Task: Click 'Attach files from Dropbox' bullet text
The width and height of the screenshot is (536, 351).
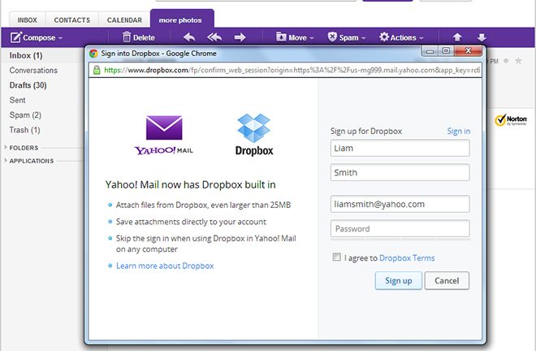Action: pyautogui.click(x=203, y=205)
